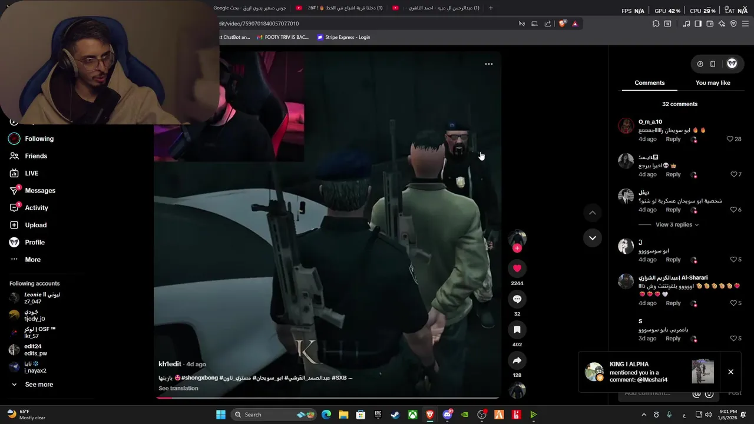Screen dimensions: 754x424
Task: Click share page icon in address bar
Action: [x=548, y=24]
